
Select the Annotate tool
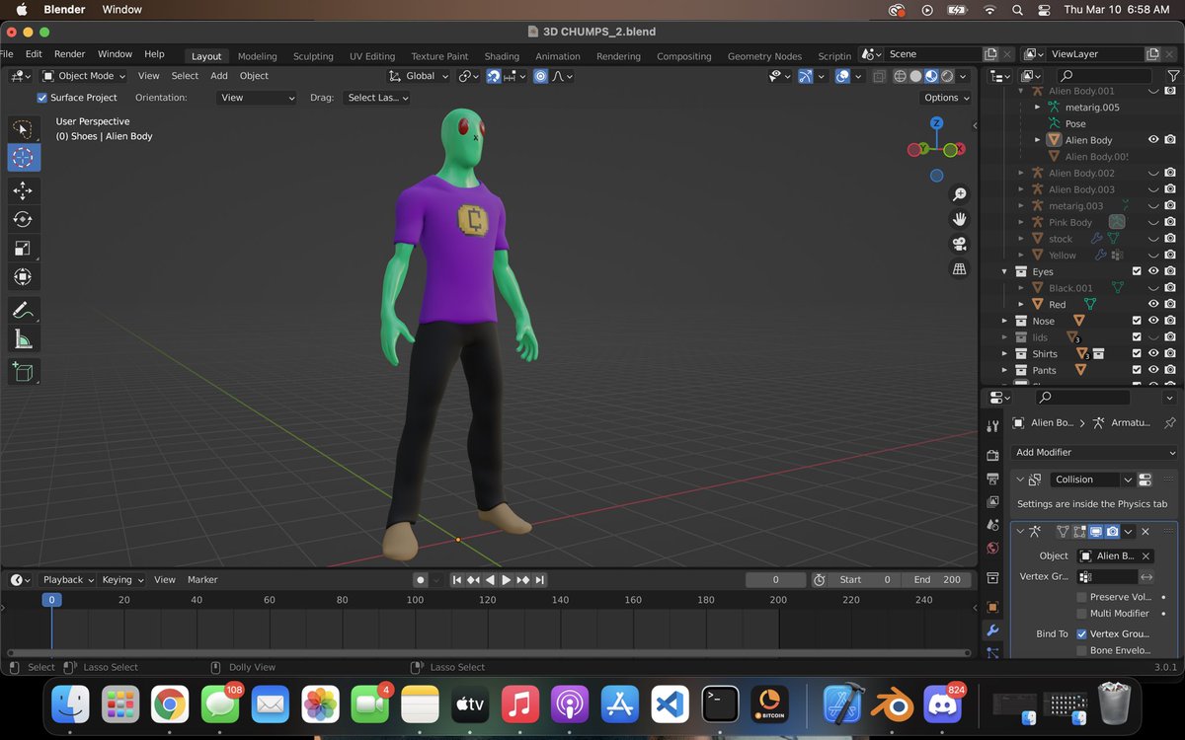24,311
